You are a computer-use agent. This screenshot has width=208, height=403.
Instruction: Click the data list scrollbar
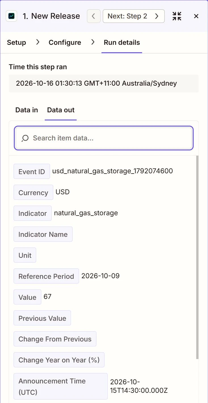point(197,257)
